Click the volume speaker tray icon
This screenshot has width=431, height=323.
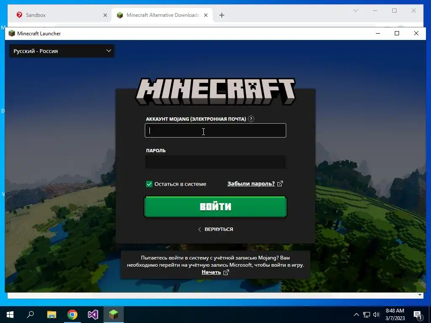[376, 315]
